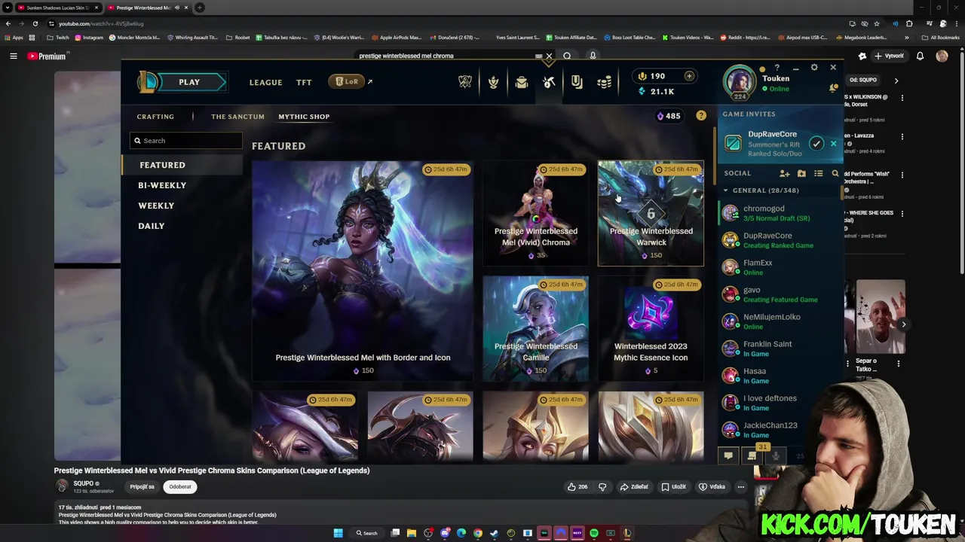The height and width of the screenshot is (542, 965).
Task: Click the new folder icon in Social panel
Action: 801,173
